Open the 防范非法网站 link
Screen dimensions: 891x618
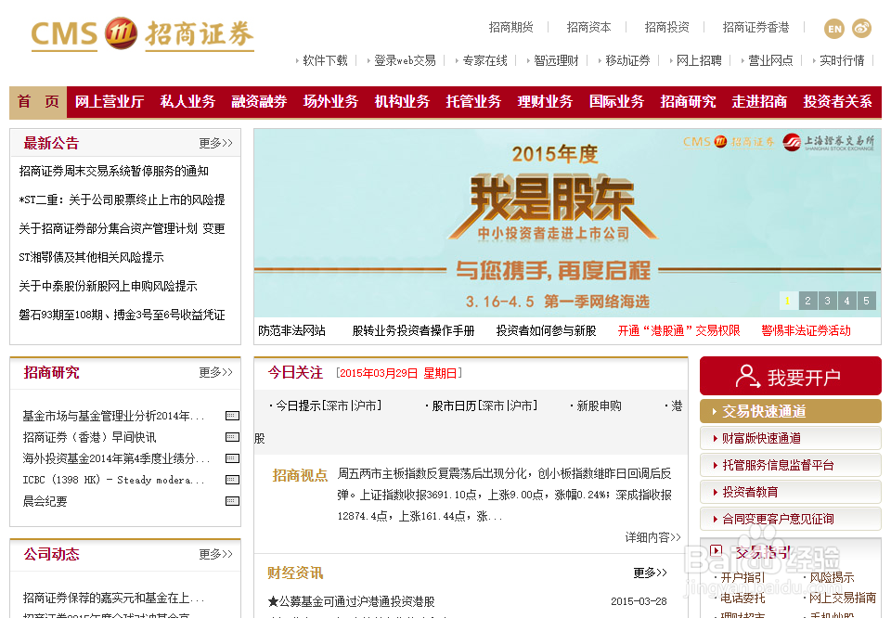coord(292,330)
